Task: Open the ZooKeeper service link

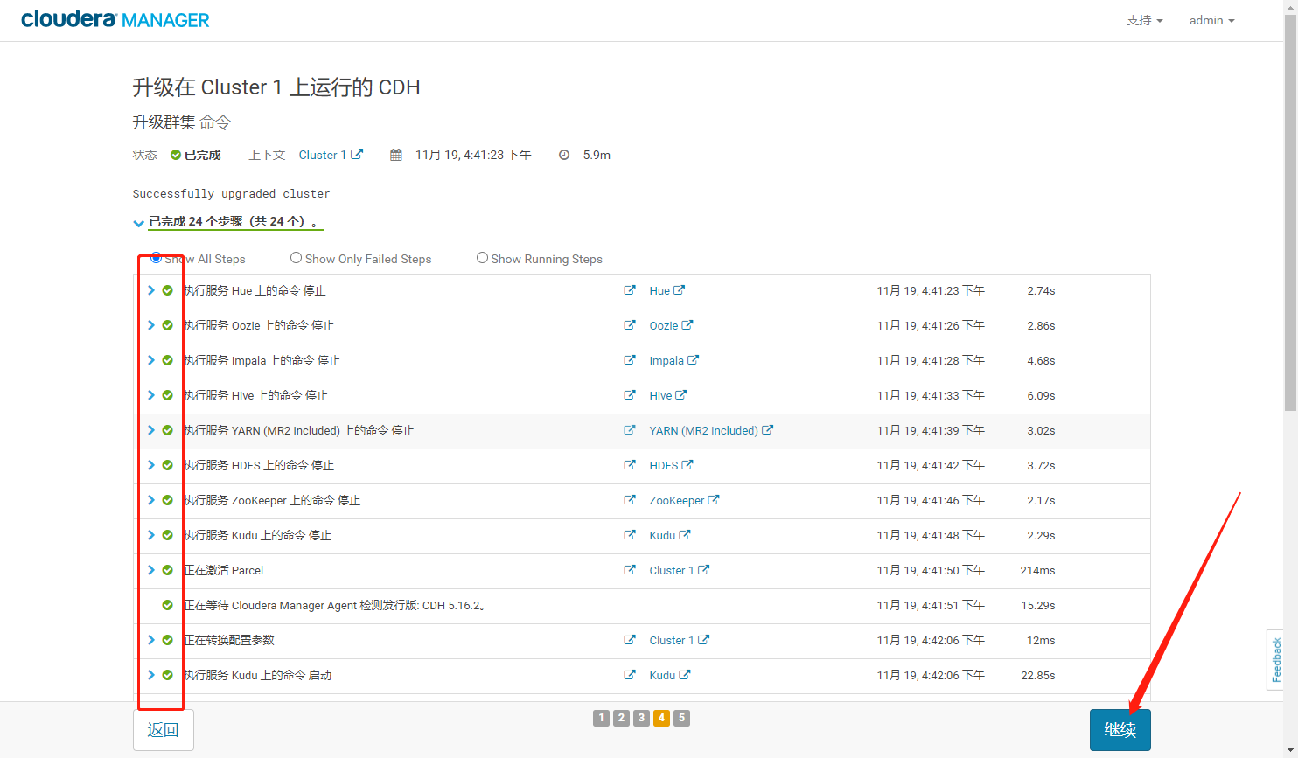Action: (x=684, y=500)
